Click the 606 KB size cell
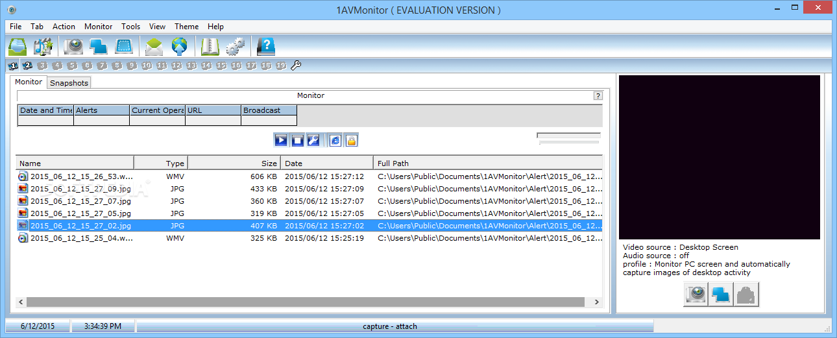 click(263, 176)
